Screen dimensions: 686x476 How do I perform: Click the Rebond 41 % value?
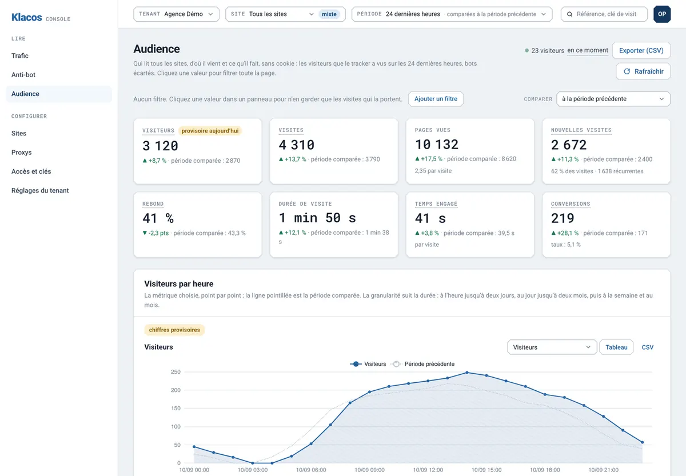pos(158,218)
